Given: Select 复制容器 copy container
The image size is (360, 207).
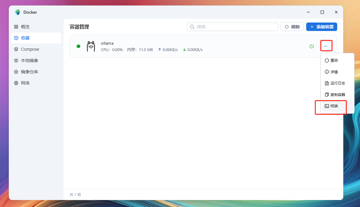Looking at the screenshot, I should click(x=337, y=95).
